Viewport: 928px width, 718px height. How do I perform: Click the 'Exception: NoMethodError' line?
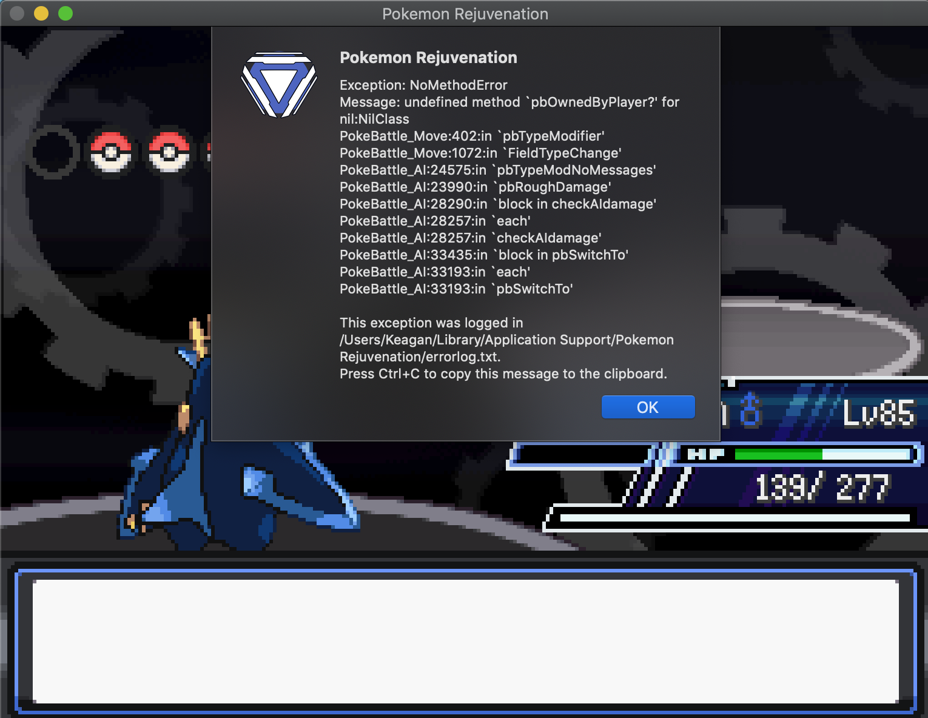[423, 85]
